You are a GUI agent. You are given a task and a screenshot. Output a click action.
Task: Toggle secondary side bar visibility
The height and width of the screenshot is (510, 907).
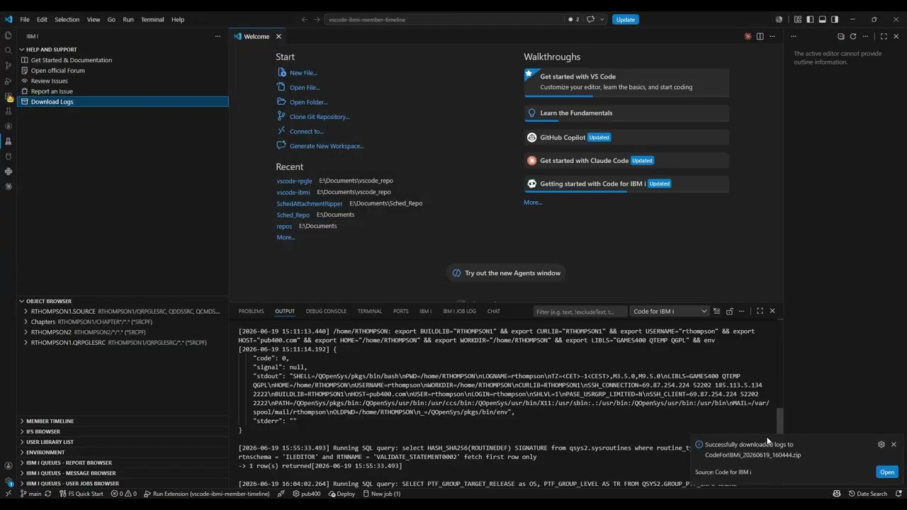835,20
